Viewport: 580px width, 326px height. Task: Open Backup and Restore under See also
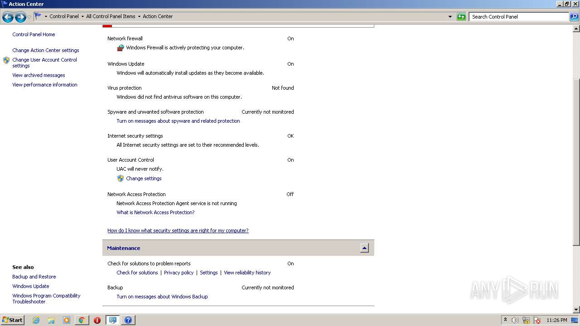tap(34, 277)
